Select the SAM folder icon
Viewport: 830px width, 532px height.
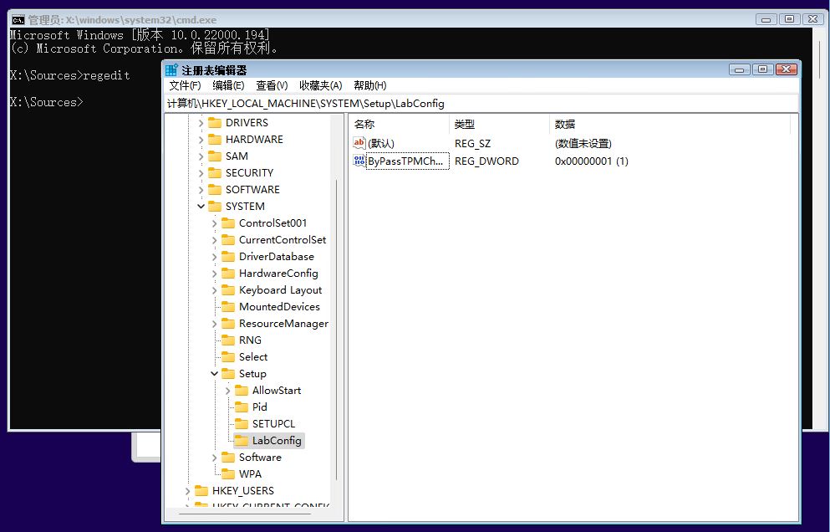coord(214,156)
